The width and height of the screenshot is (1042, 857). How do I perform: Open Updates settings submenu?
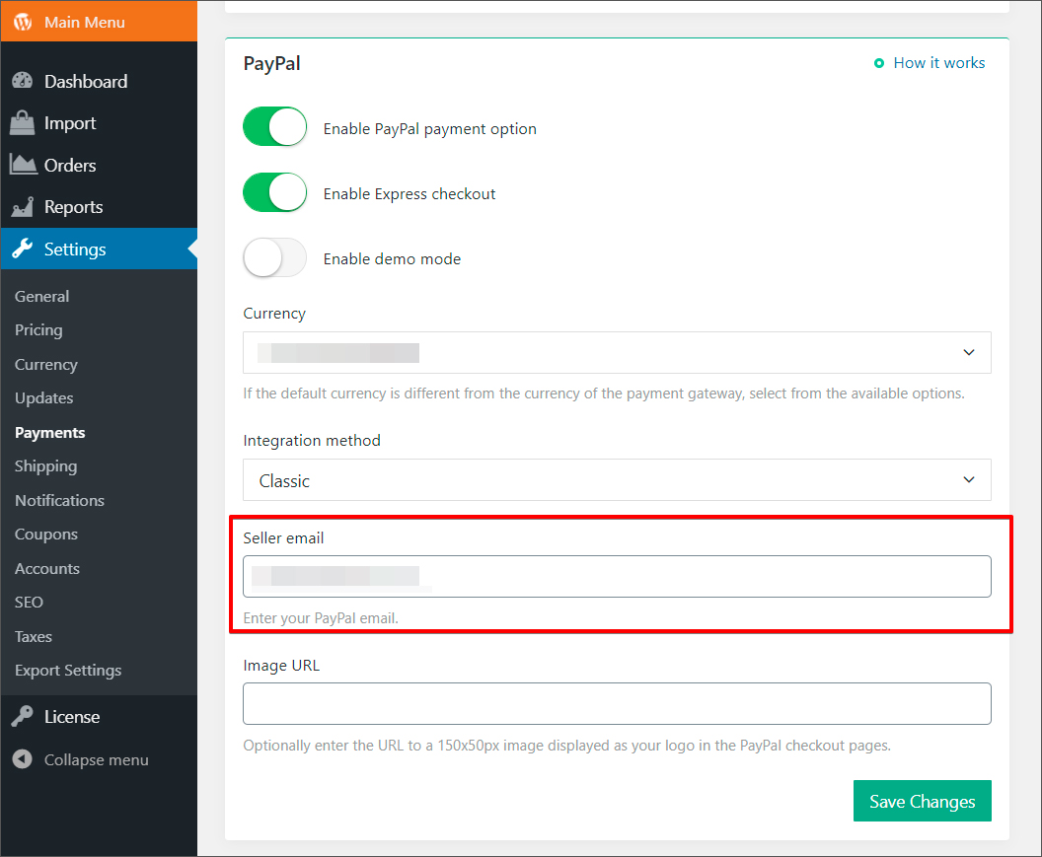tap(43, 398)
